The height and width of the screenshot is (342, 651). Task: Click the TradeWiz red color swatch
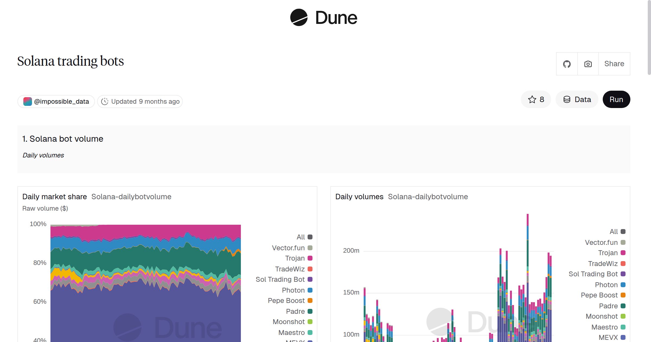coord(309,269)
